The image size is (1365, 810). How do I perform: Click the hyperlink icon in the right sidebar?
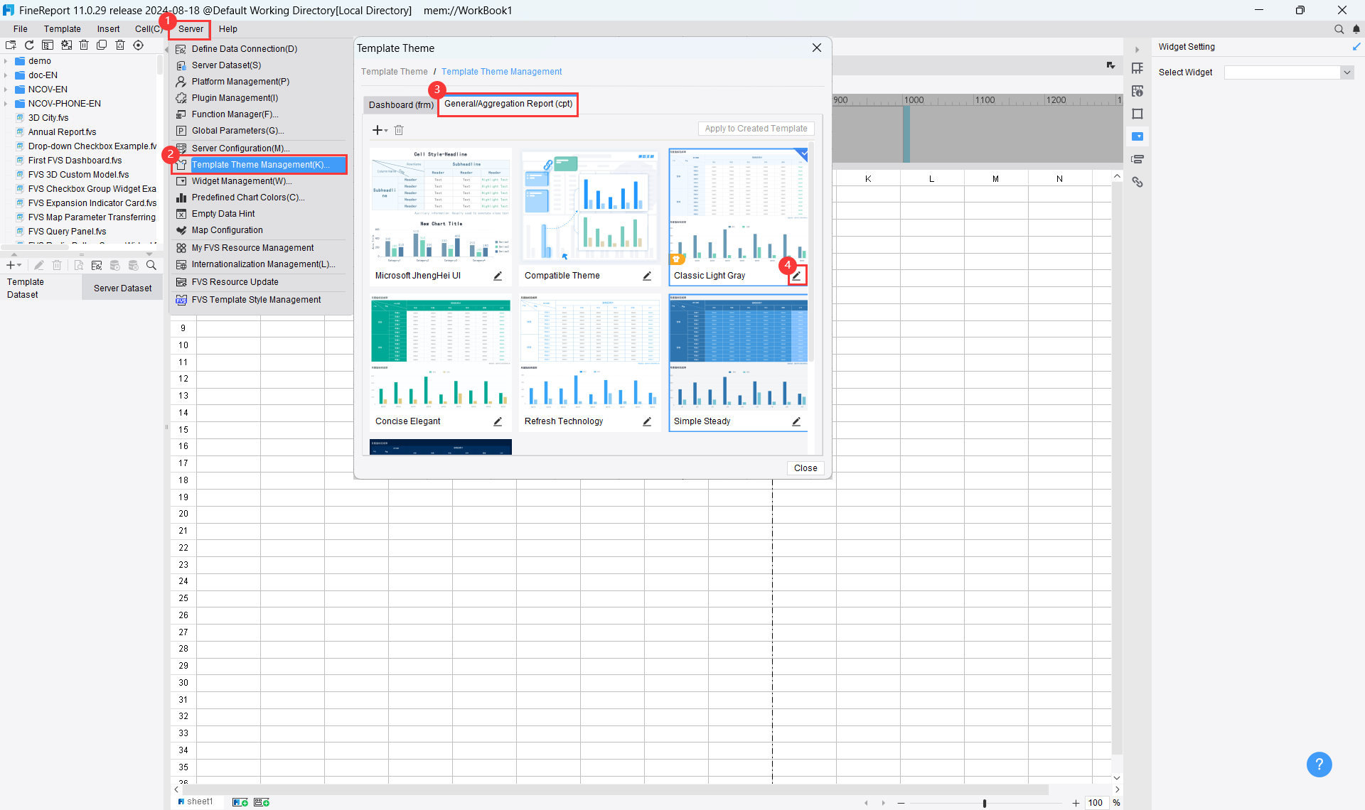pos(1137,182)
